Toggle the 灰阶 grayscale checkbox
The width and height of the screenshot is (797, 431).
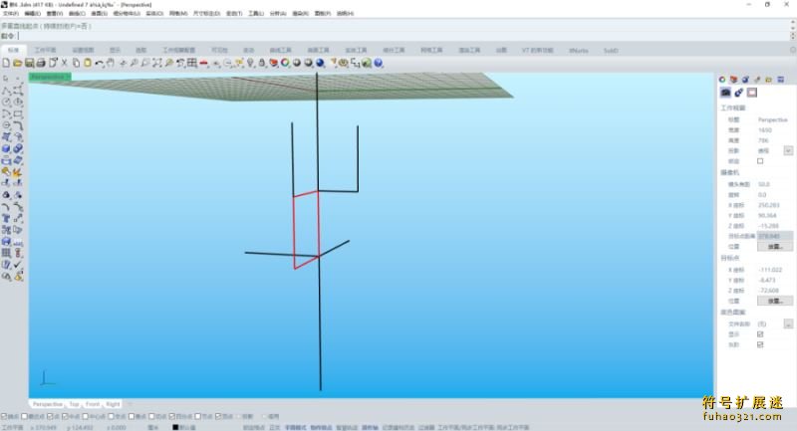(x=760, y=344)
